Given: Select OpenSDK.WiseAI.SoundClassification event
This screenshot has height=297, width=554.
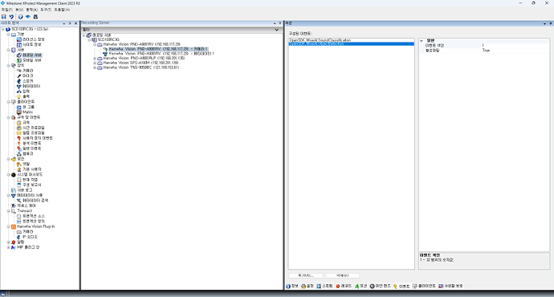Looking at the screenshot, I should 320,40.
